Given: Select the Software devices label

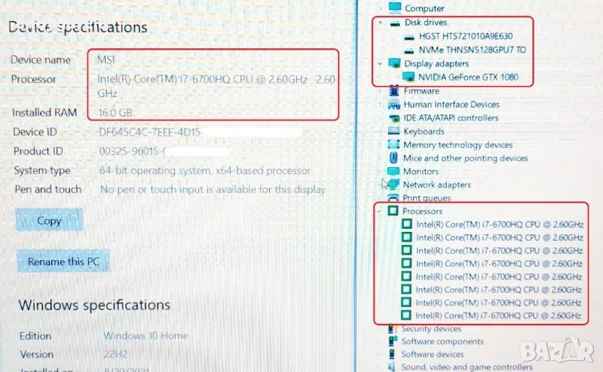Looking at the screenshot, I should [x=432, y=354].
